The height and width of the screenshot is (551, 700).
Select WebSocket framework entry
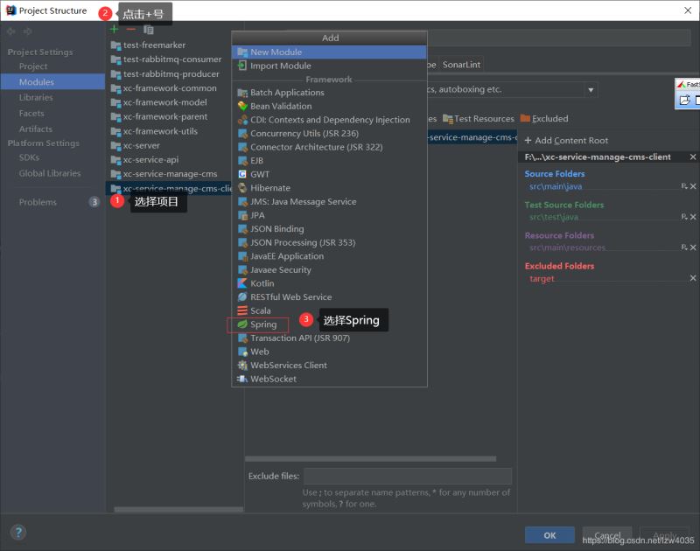pos(329,379)
